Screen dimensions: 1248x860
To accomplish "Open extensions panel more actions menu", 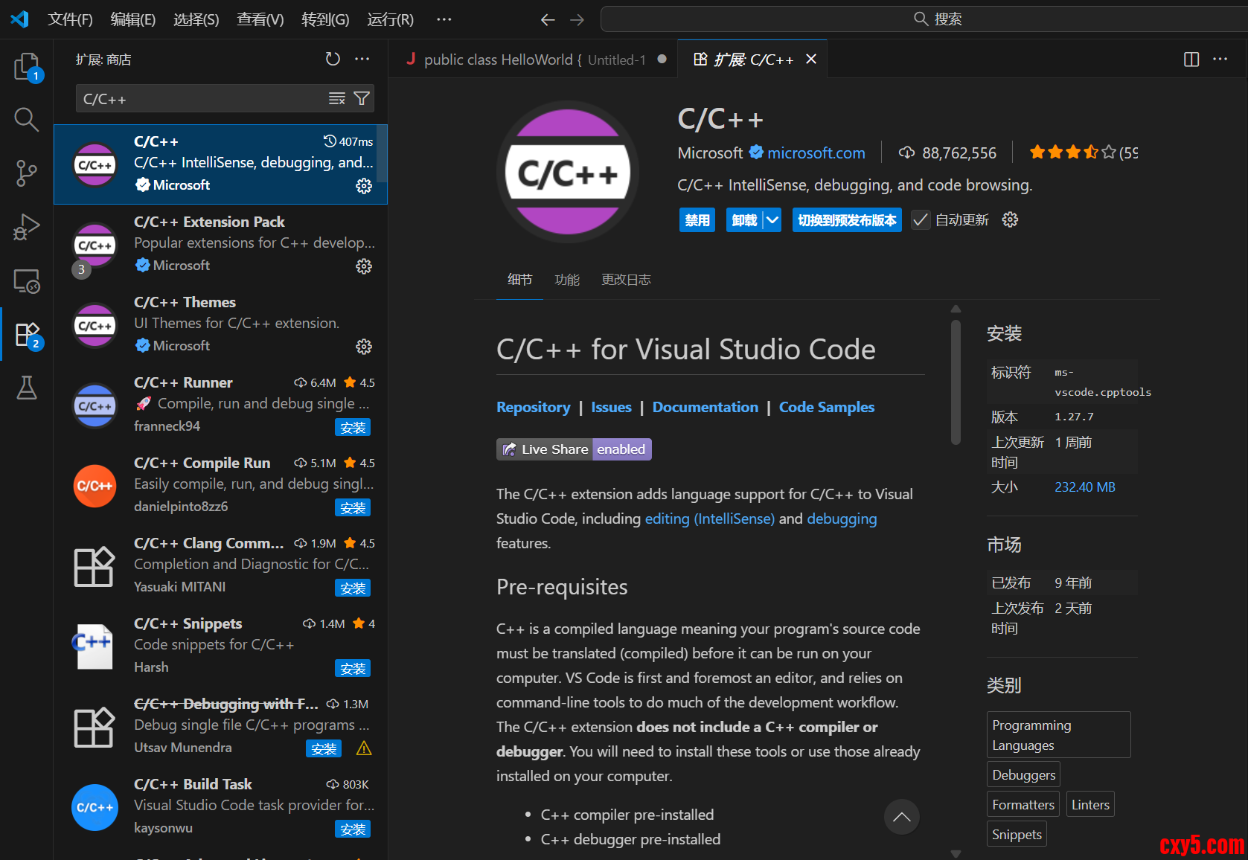I will tap(362, 59).
